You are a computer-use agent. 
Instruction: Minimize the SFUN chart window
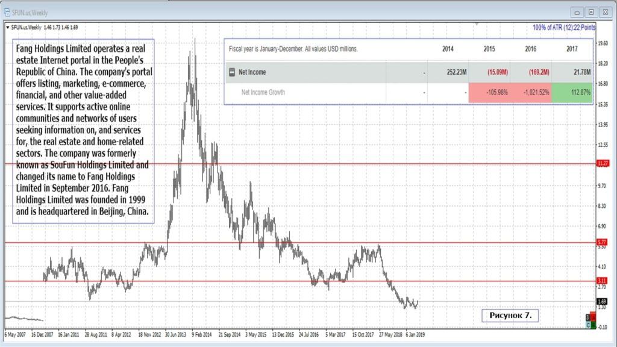pyautogui.click(x=577, y=12)
